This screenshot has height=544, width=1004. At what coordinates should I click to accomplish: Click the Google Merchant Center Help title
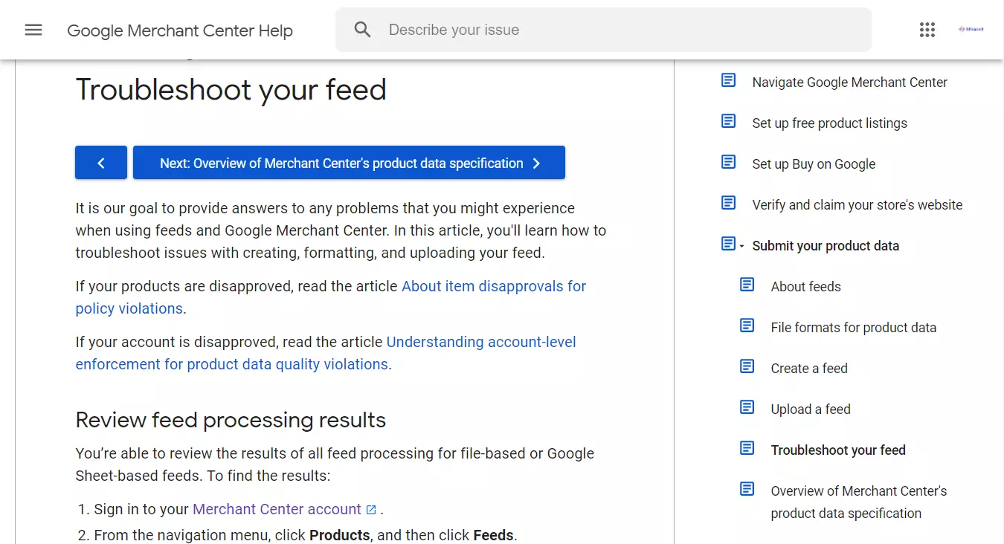point(180,30)
